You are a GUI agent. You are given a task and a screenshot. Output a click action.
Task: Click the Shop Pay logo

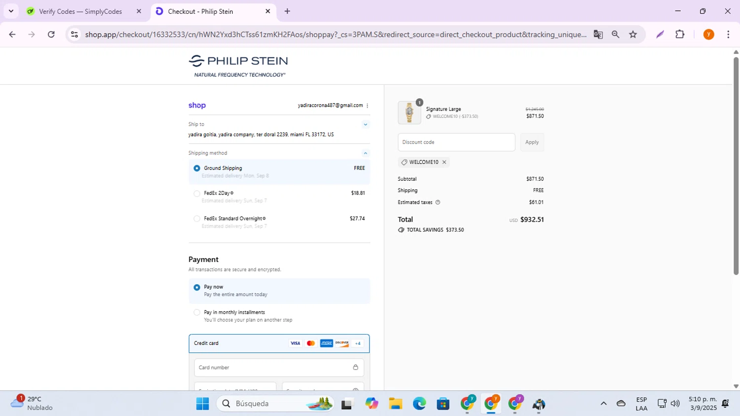point(197,106)
